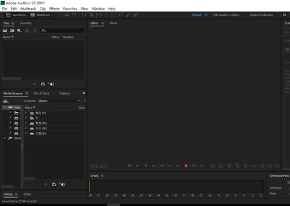Open the Window menu
Image resolution: width=290 pixels, height=206 pixels.
pyautogui.click(x=98, y=9)
